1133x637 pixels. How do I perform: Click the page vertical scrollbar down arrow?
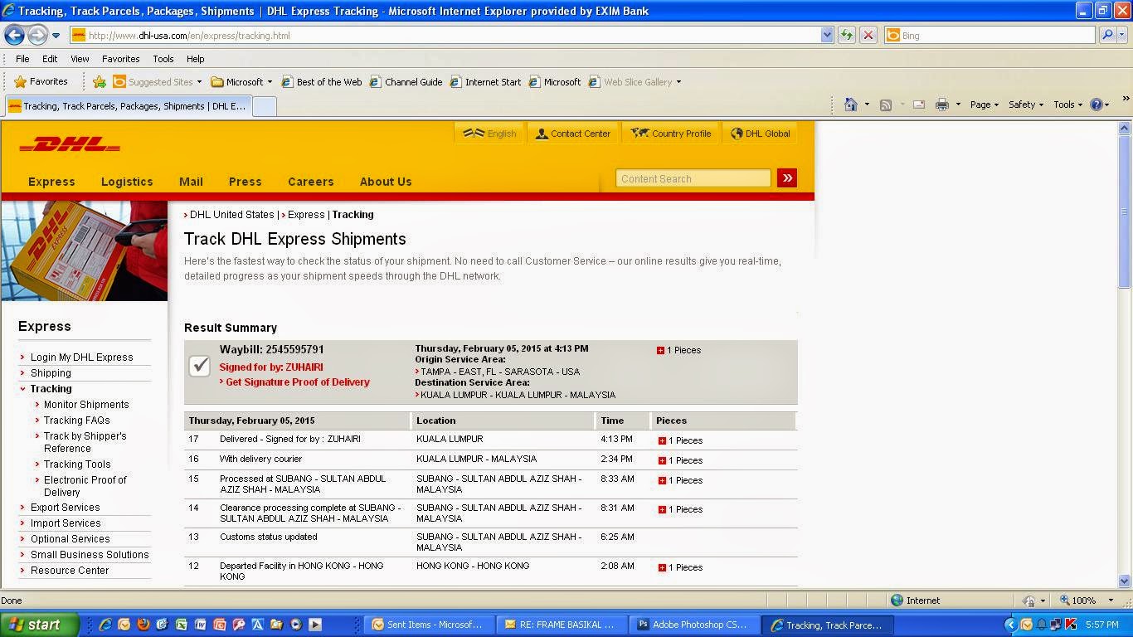pos(1125,581)
